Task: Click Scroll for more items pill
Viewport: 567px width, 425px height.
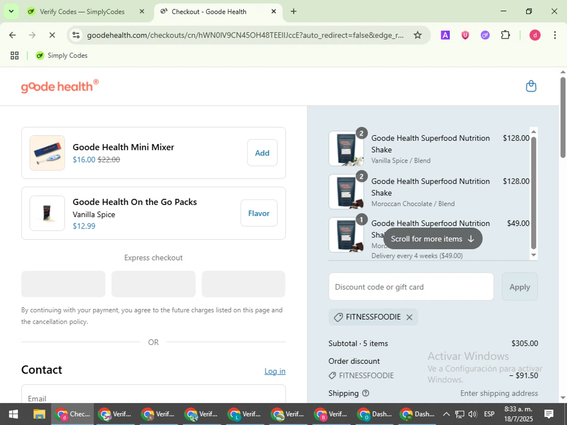Action: (433, 239)
